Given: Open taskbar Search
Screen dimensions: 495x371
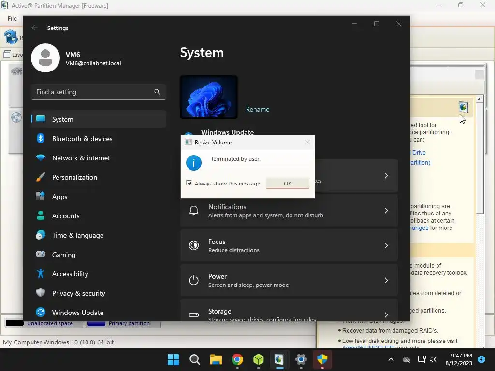Looking at the screenshot, I should click(195, 359).
